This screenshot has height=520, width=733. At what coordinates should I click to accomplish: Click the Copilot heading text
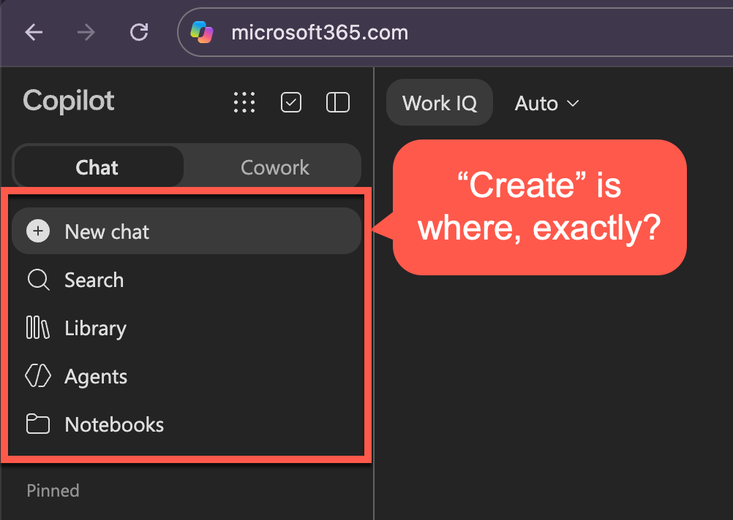68,101
